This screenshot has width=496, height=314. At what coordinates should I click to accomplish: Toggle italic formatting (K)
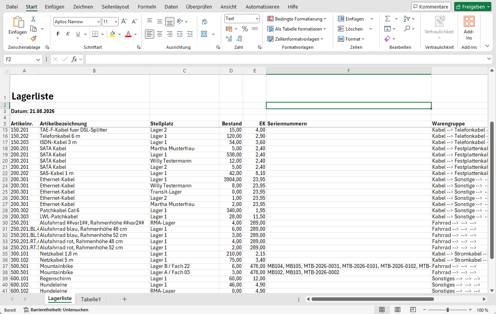click(x=68, y=34)
